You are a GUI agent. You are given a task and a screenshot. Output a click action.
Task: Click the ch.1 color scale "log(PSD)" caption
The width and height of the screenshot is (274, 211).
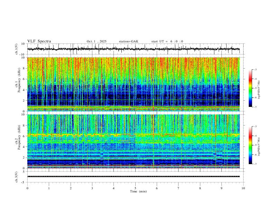[x=259, y=90]
